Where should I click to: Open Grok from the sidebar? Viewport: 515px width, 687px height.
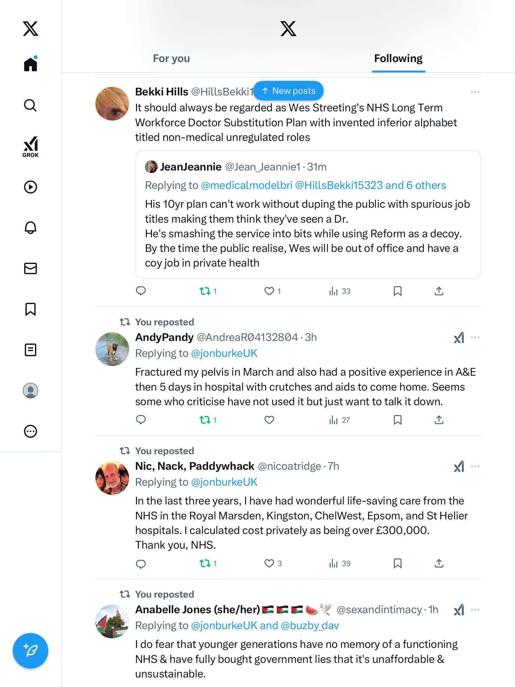(x=31, y=147)
